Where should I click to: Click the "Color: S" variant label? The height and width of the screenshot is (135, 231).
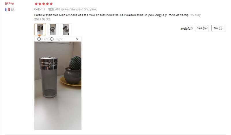pos(40,9)
